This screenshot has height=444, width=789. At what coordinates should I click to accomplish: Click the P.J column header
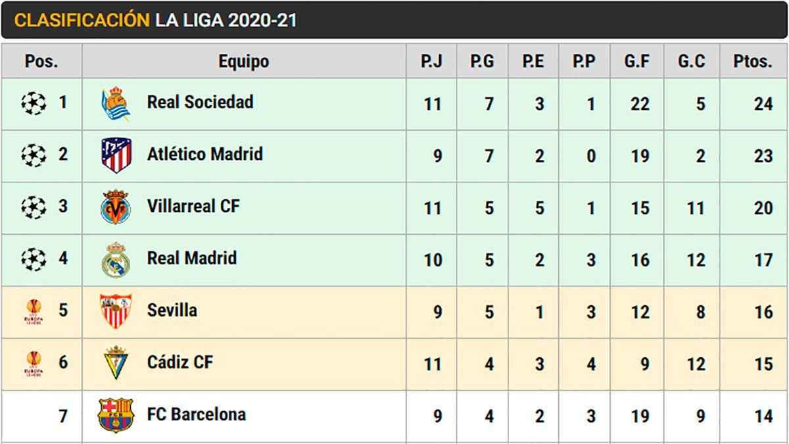(432, 62)
